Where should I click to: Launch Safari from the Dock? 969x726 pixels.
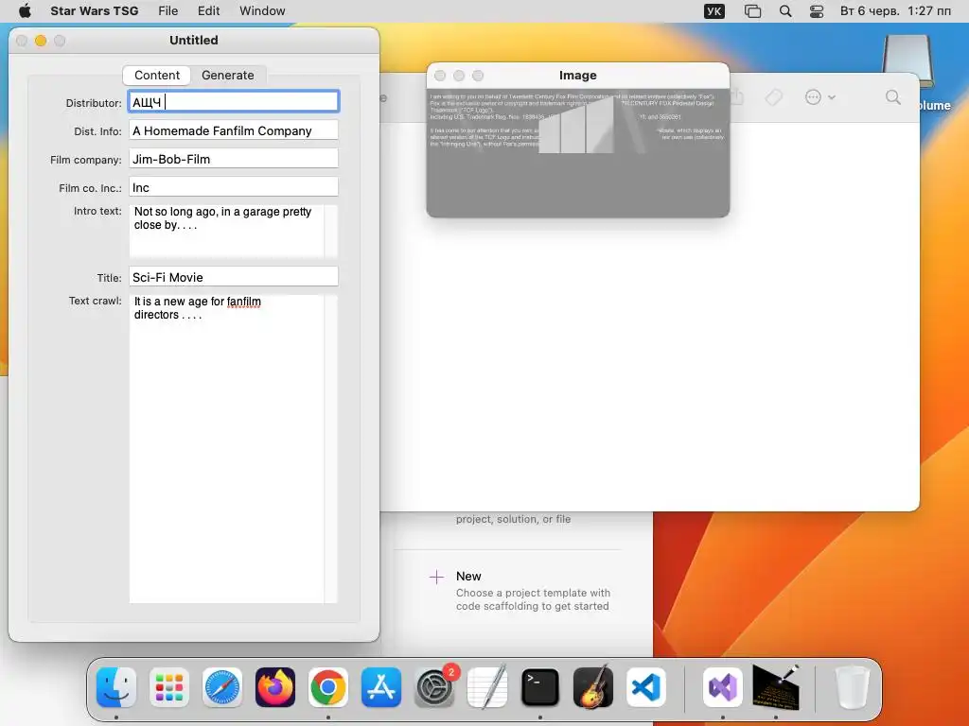222,687
